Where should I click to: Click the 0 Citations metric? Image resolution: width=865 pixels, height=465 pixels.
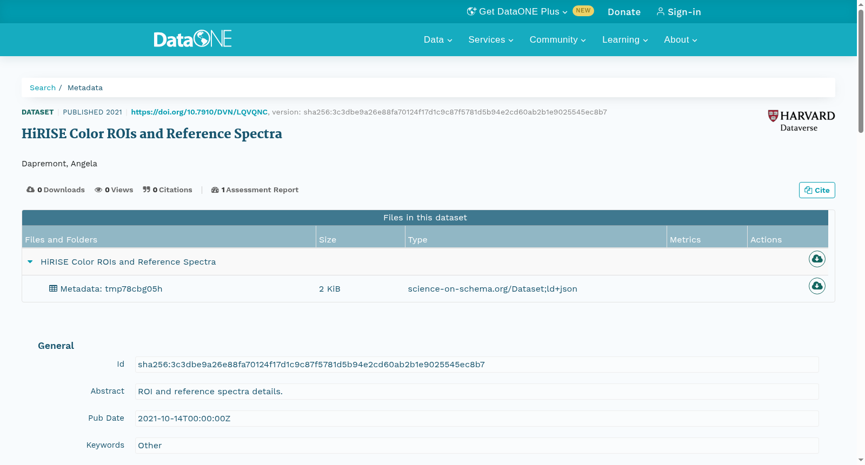click(x=168, y=190)
